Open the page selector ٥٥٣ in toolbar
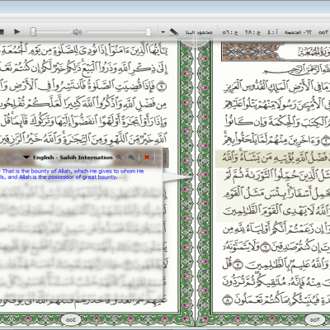The height and width of the screenshot is (330, 330). point(323,32)
